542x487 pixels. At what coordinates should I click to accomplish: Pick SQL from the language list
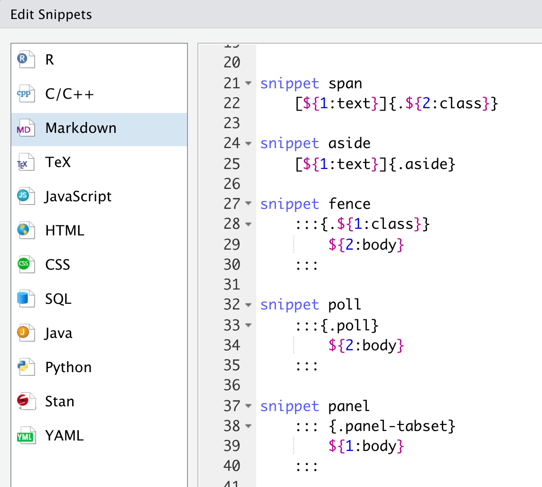[x=99, y=299]
